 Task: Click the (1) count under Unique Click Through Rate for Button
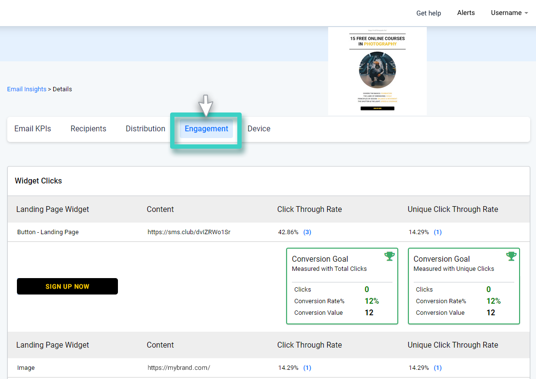click(438, 232)
